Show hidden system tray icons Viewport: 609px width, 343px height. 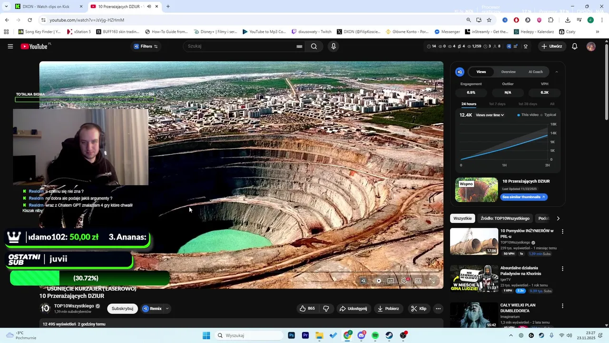[511, 335]
